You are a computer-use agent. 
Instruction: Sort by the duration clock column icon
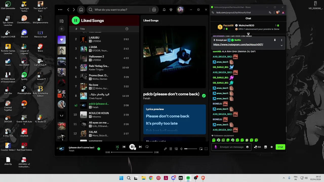(x=127, y=29)
